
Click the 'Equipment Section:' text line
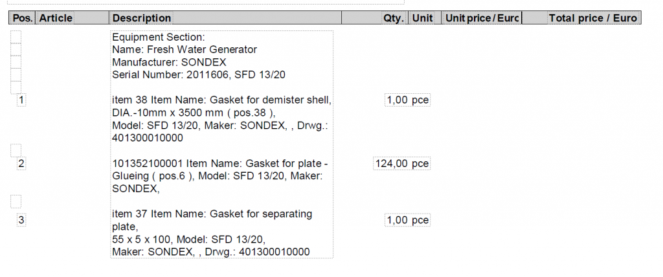[159, 38]
